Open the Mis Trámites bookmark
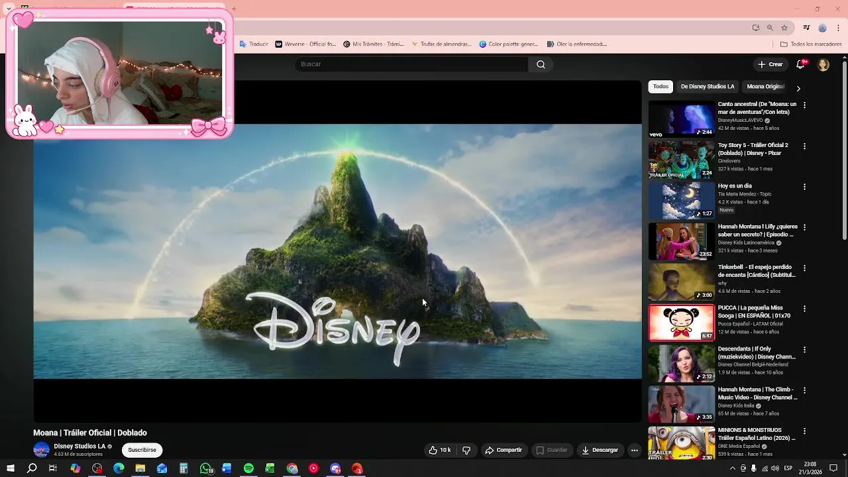This screenshot has height=477, width=848. click(x=374, y=44)
